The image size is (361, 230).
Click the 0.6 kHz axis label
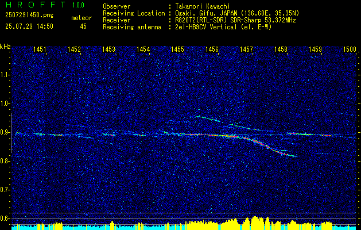pos(5,218)
